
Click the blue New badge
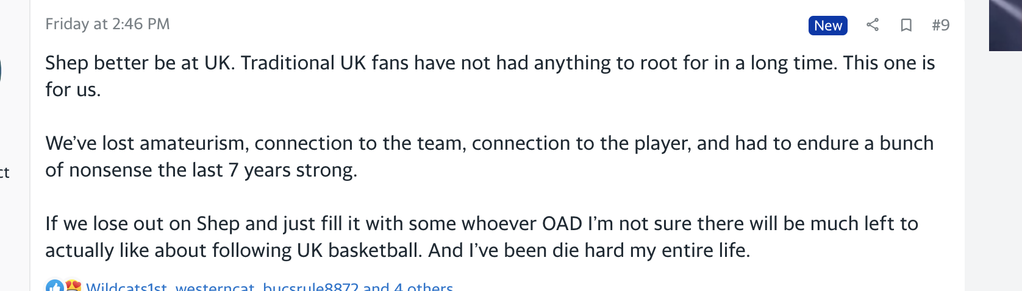click(x=827, y=26)
